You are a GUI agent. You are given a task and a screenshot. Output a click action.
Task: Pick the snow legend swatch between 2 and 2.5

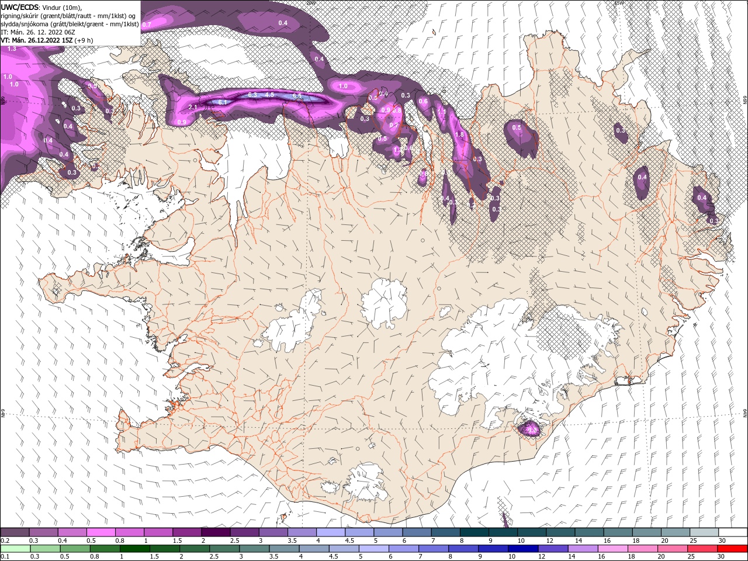click(x=216, y=532)
